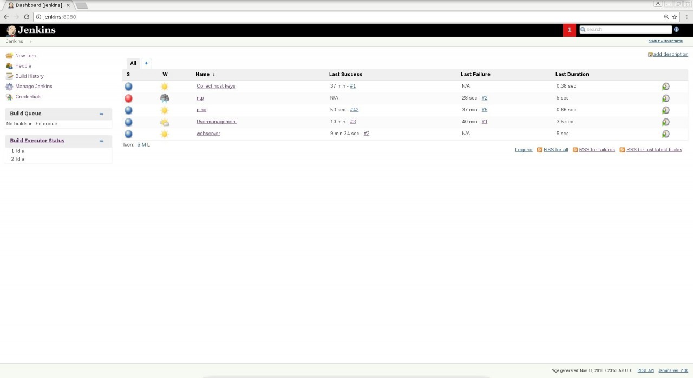Schedule a build for webserver job
This screenshot has width=693, height=378.
(666, 134)
